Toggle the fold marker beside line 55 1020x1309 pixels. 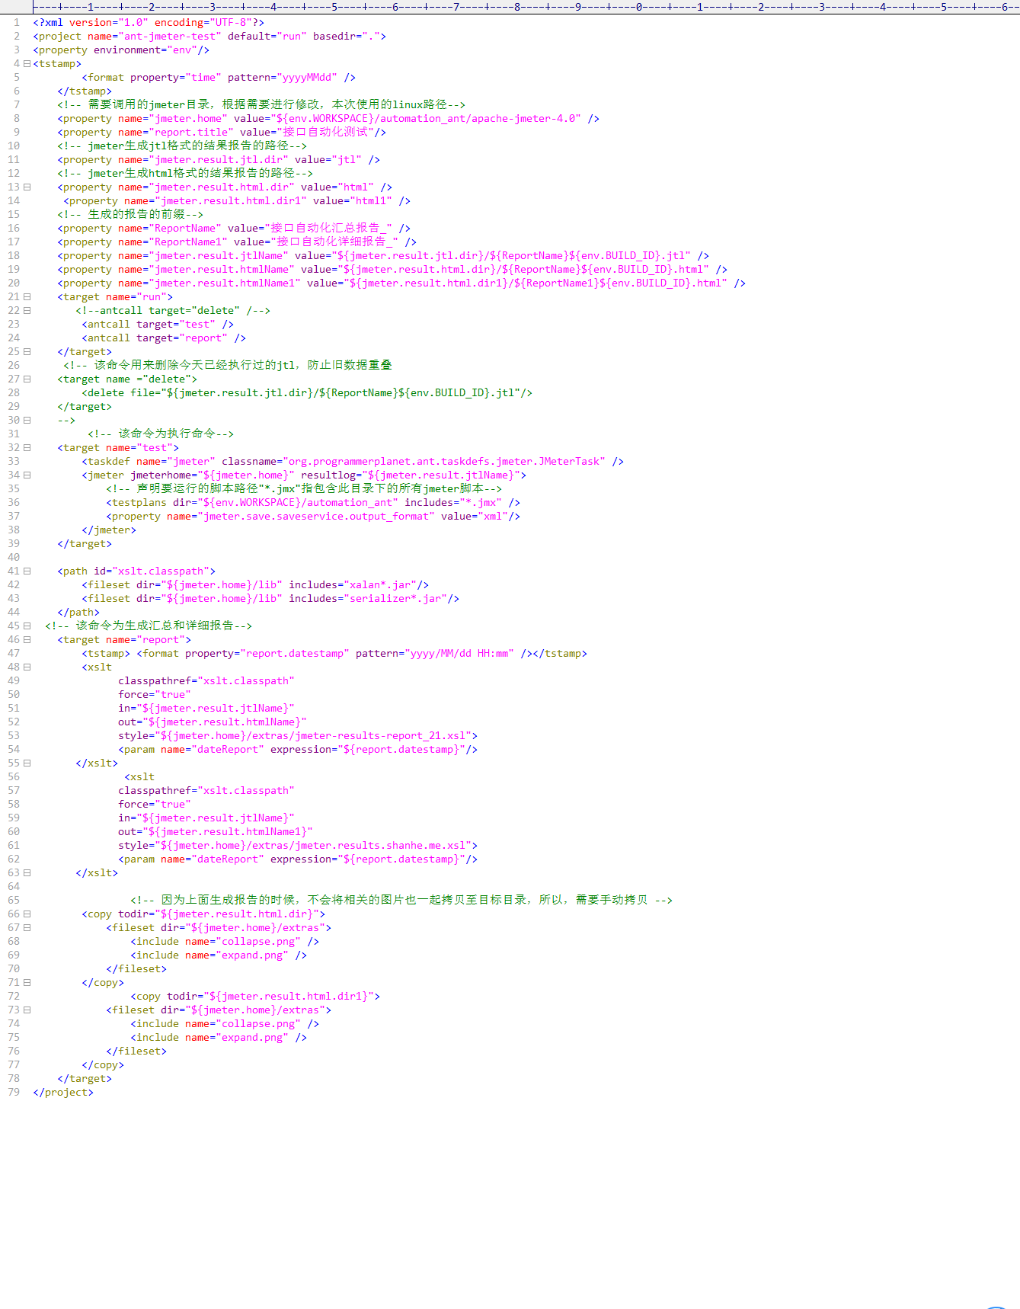click(27, 763)
